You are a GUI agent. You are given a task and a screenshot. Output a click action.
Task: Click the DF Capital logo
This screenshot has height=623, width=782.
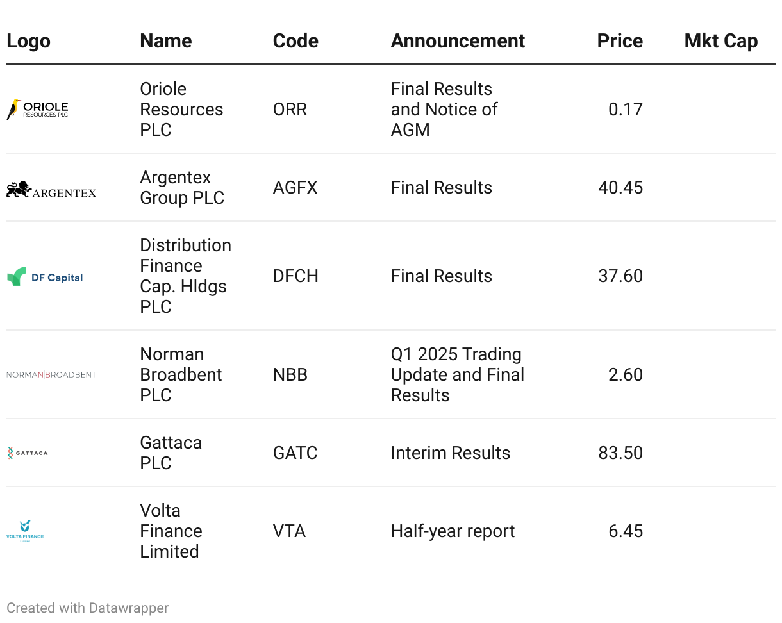45,277
